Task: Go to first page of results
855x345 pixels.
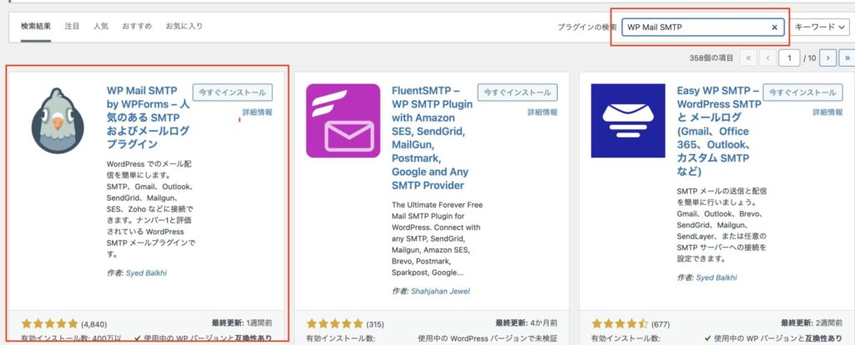Action: click(x=748, y=57)
